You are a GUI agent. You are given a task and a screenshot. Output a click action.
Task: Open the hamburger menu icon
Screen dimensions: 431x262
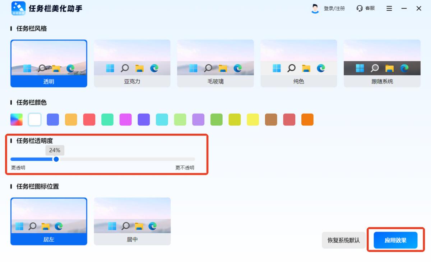(389, 8)
